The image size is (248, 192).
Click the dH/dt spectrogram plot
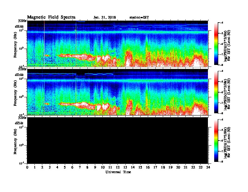point(118,44)
